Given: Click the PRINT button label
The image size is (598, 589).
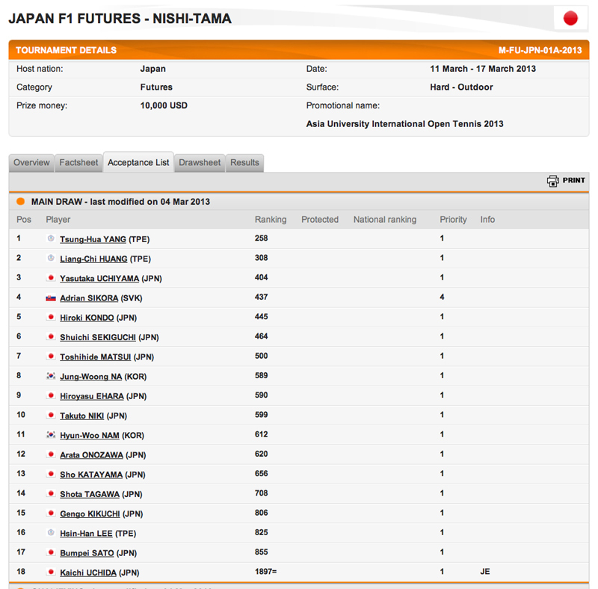Looking at the screenshot, I should click(573, 180).
